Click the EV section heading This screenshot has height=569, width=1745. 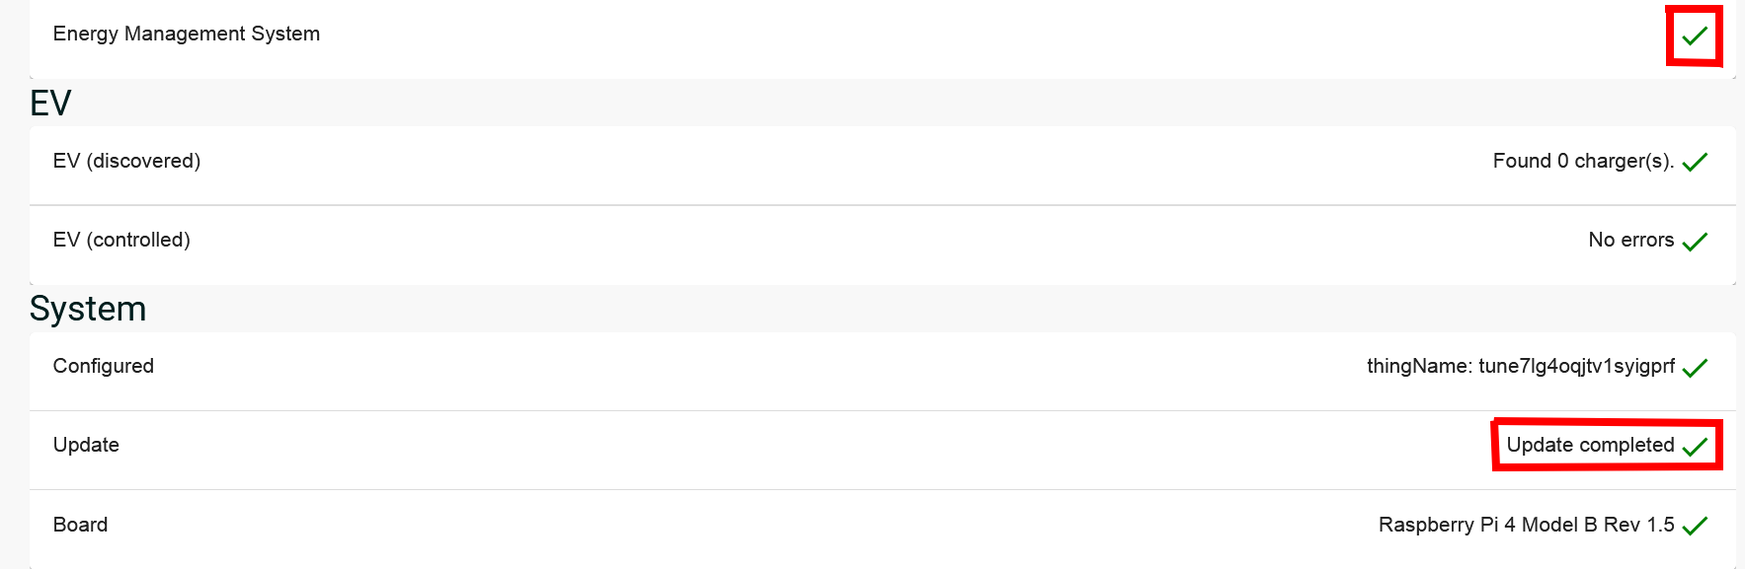click(50, 103)
